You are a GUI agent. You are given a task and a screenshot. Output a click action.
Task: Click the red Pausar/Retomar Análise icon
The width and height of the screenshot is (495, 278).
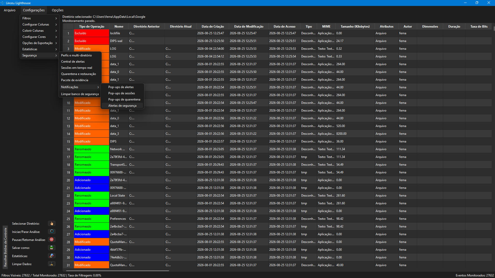[52, 240]
